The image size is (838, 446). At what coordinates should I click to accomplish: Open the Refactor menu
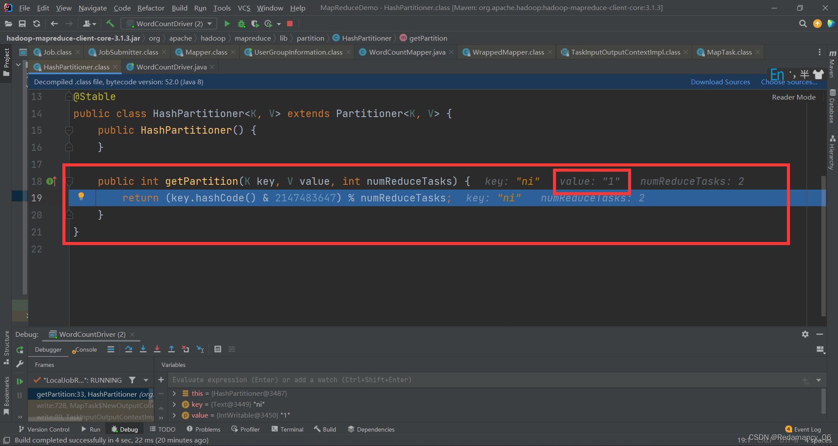151,8
